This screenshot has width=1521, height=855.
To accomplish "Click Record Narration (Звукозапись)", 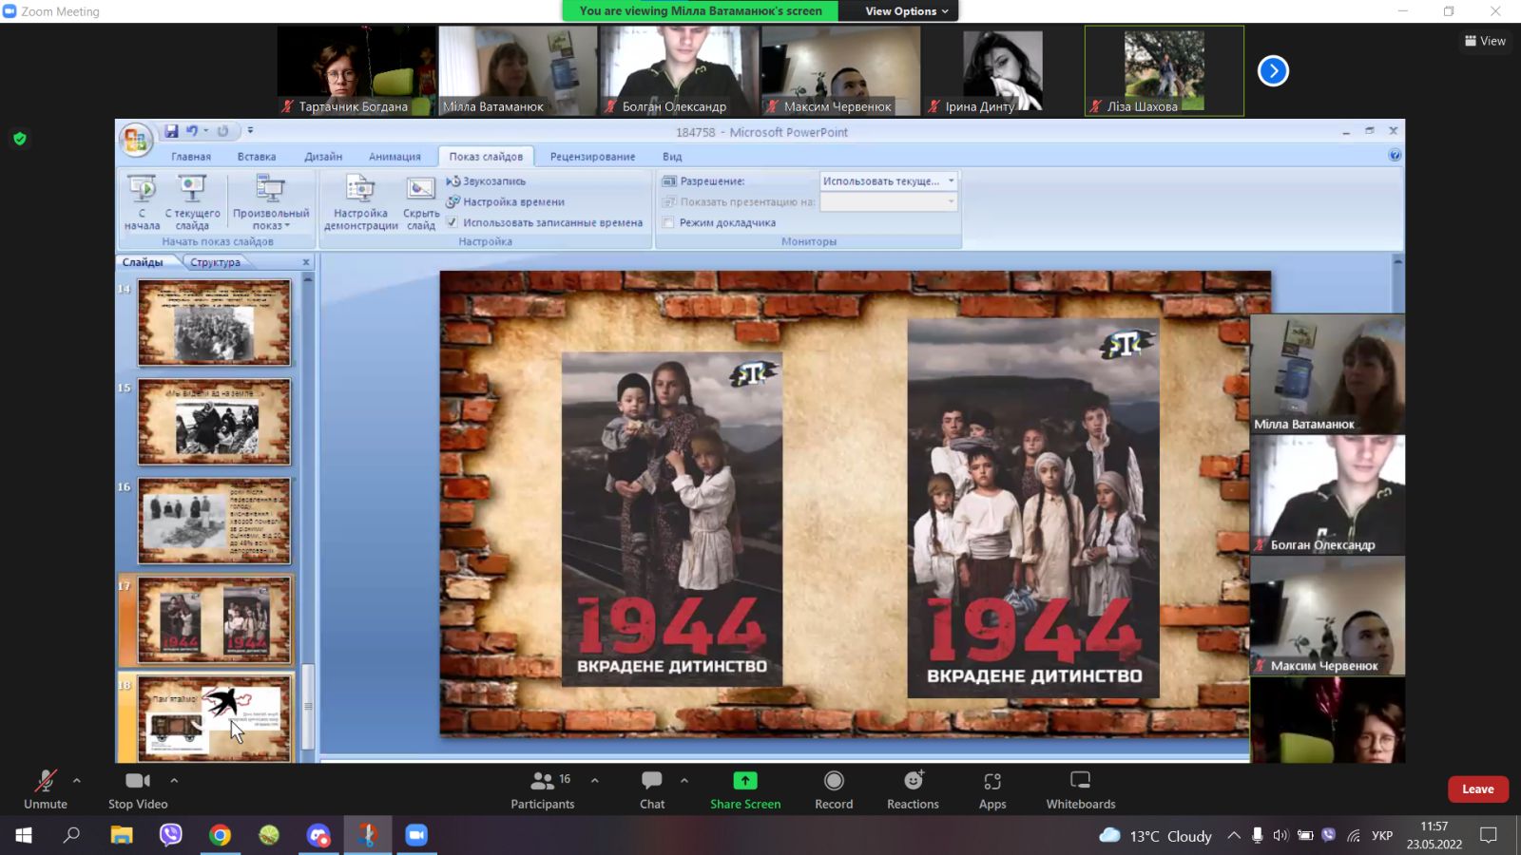I will (x=486, y=180).
